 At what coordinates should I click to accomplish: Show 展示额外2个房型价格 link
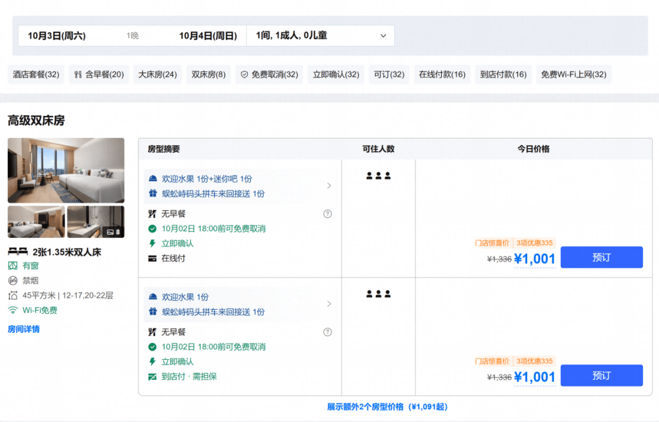[x=387, y=407]
